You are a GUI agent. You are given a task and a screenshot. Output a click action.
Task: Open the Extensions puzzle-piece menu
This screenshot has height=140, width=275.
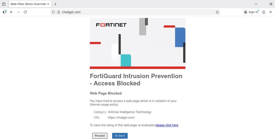[x=264, y=12]
